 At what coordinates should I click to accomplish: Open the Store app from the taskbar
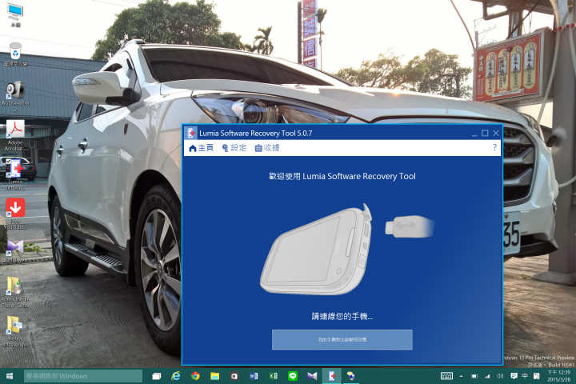pyautogui.click(x=234, y=376)
